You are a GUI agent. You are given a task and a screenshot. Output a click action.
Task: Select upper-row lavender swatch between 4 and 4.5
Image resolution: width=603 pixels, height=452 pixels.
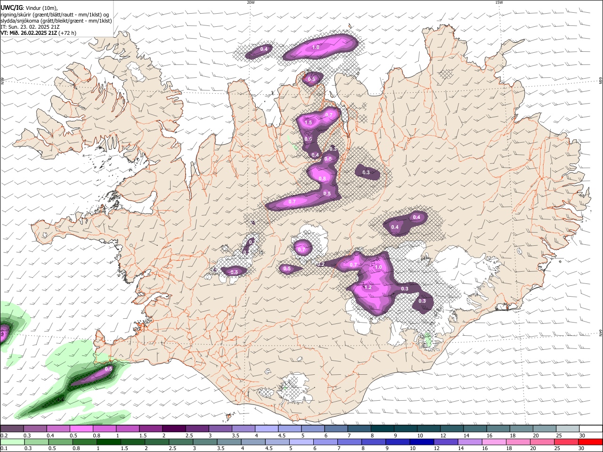click(x=267, y=429)
